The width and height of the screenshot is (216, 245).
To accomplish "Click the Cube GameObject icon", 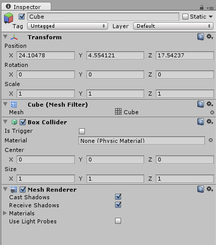I will 9,18.
